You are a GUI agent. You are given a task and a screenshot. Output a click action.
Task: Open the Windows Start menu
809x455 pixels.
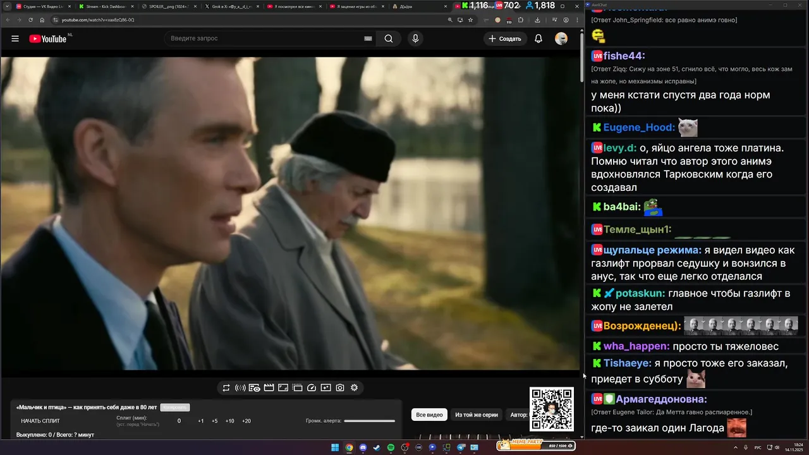[x=335, y=447]
